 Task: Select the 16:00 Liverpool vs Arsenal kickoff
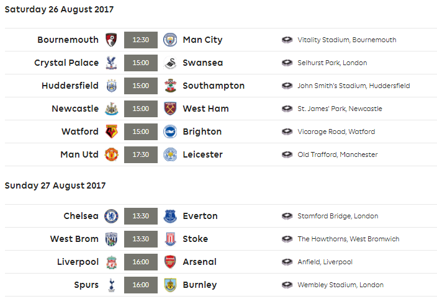point(141,262)
